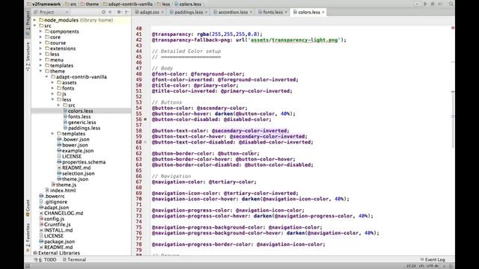Open Project panel settings gear icon
This screenshot has width=479, height=269.
point(119,12)
